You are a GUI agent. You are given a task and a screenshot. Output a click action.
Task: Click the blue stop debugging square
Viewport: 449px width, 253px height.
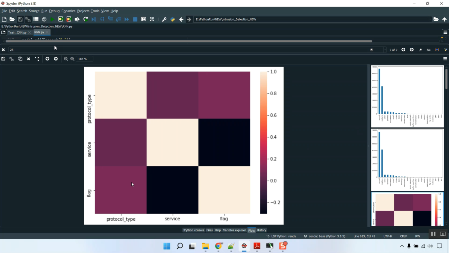tap(135, 19)
